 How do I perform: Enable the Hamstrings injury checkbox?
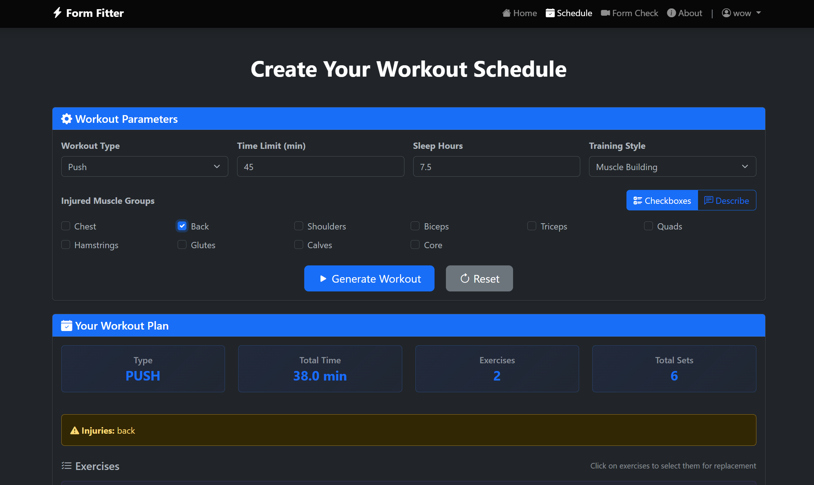coord(66,245)
